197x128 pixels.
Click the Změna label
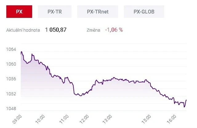94,30
